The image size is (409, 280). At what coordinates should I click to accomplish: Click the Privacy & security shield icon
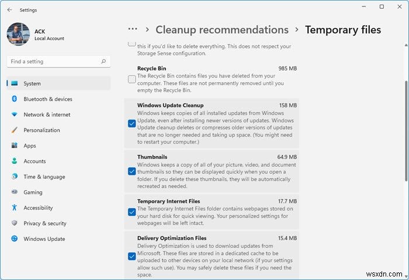pyautogui.click(x=14, y=223)
